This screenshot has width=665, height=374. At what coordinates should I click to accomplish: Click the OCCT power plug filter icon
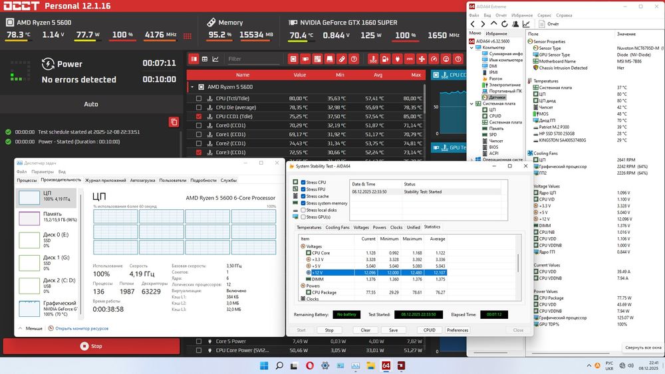(x=398, y=59)
